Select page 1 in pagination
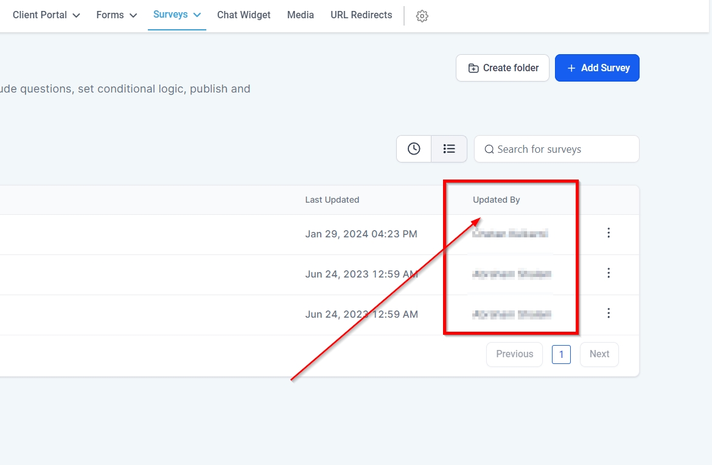The image size is (712, 465). (561, 354)
